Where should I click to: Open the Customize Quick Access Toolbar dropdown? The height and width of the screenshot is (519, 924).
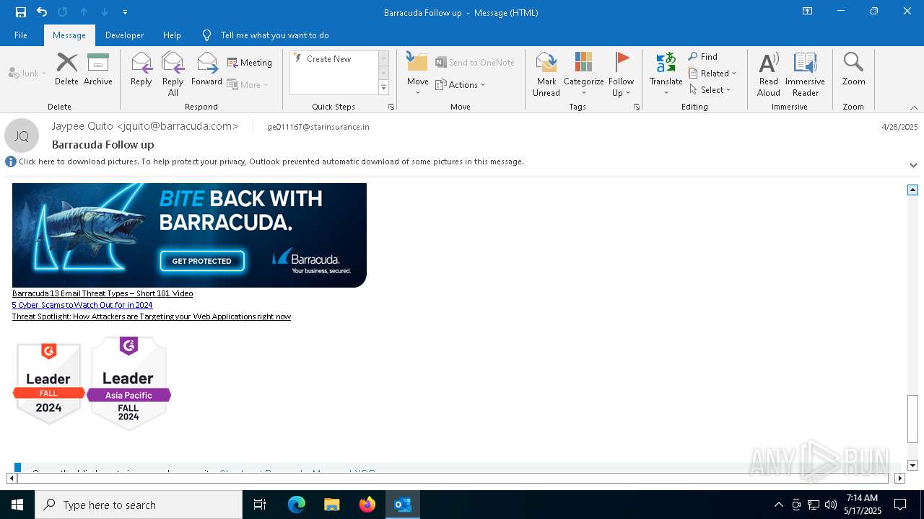[x=125, y=12]
